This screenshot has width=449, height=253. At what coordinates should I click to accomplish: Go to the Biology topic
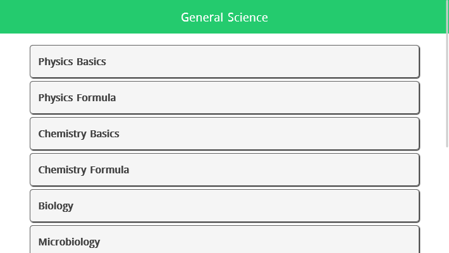coord(225,206)
